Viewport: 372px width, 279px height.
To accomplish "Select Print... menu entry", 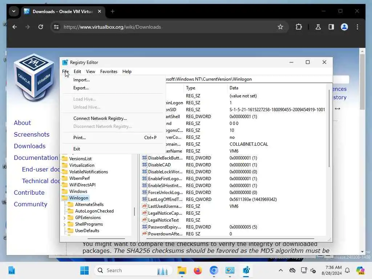I will 113,138.
